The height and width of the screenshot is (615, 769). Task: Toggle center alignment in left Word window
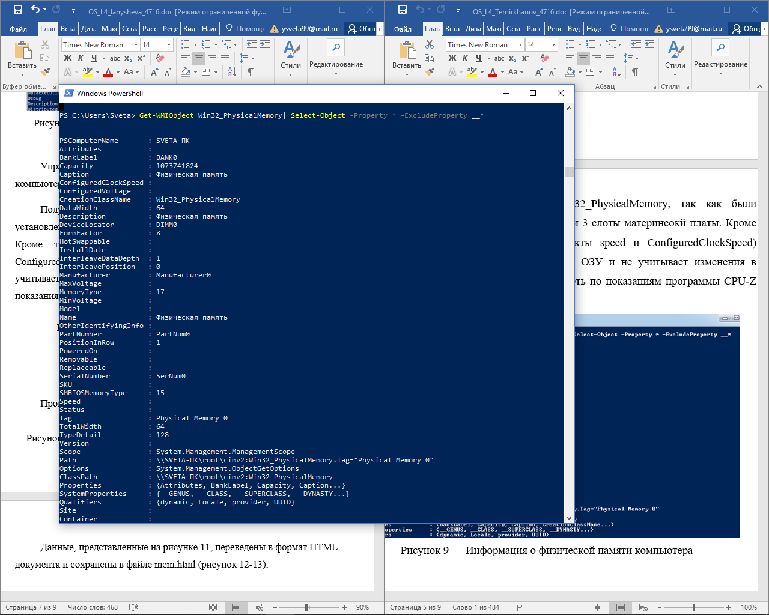[199, 58]
